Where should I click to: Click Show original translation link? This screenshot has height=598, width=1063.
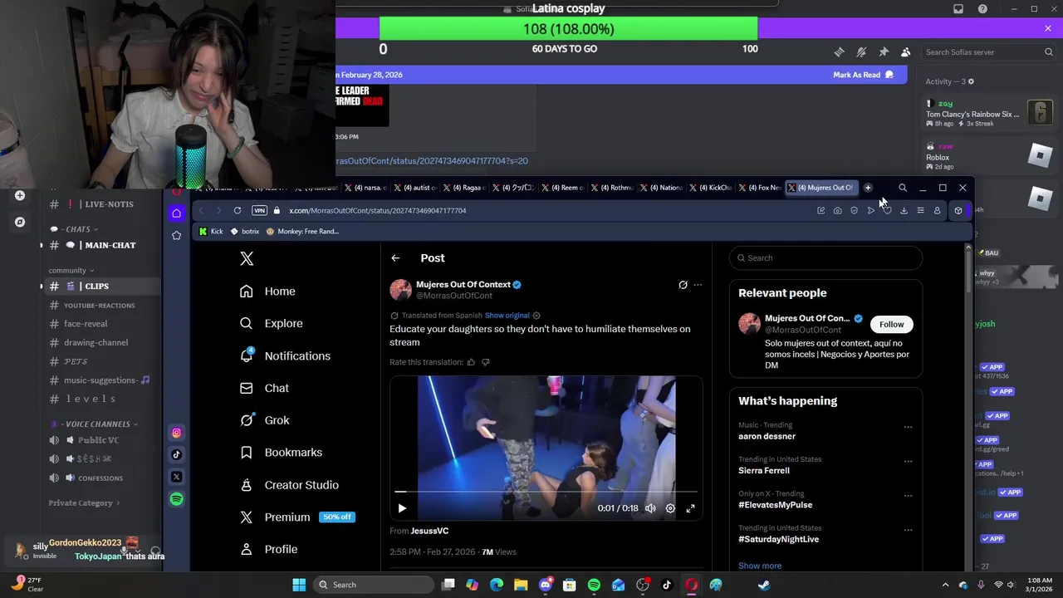(x=507, y=316)
